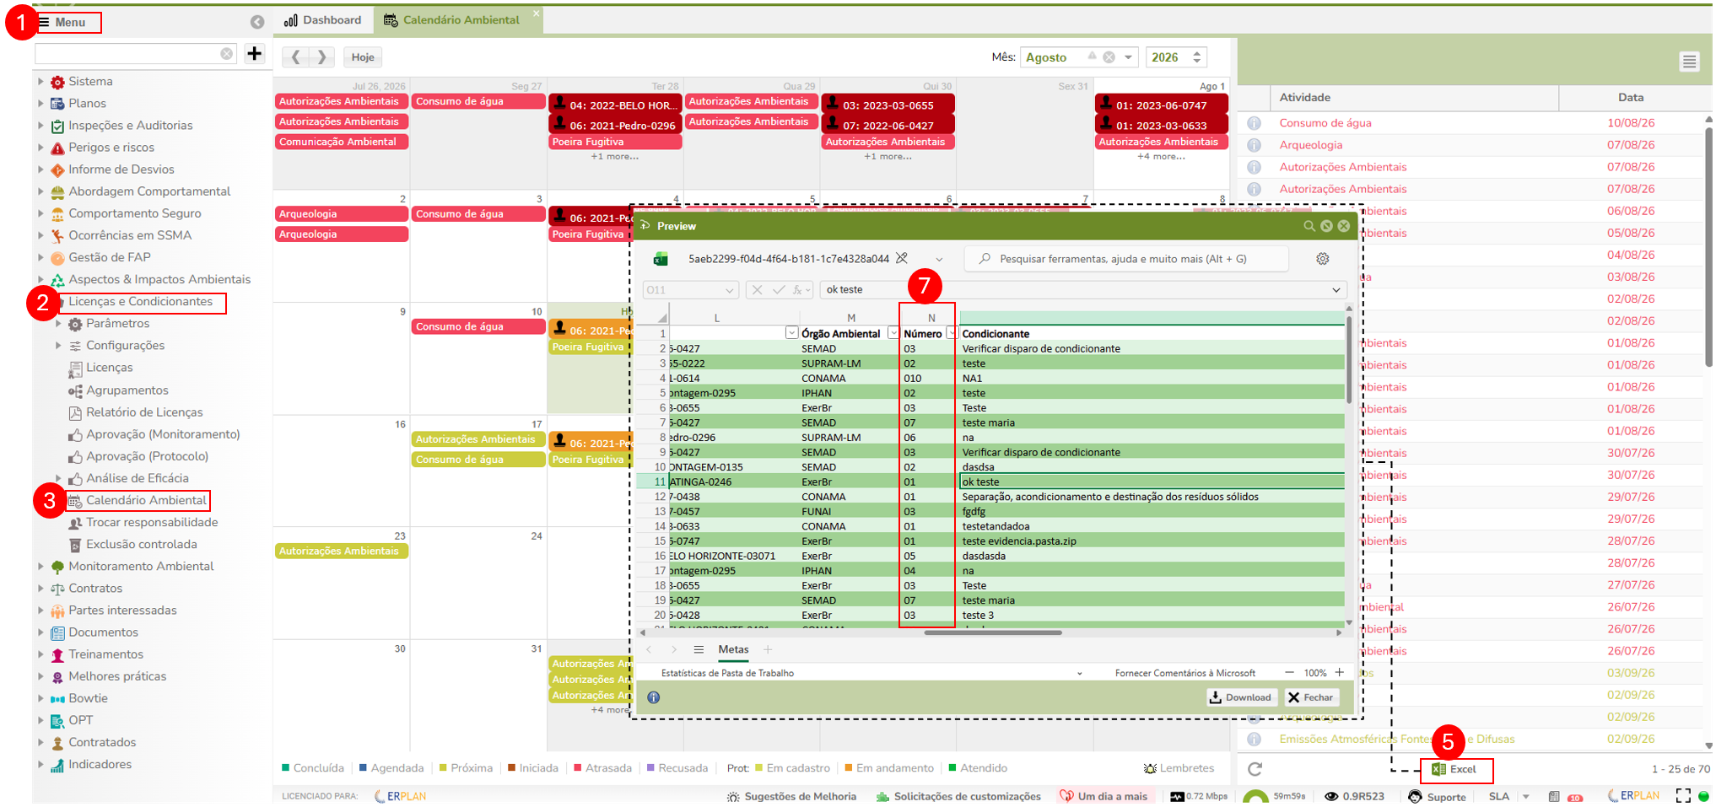Screen dimensions: 1716x807
Task: Collapse the side menu with round arrow icon
Action: 257,22
